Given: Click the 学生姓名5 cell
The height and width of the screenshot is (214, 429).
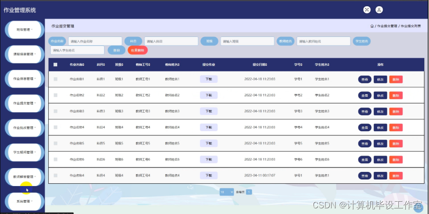Looking at the screenshot, I should tap(322, 143).
